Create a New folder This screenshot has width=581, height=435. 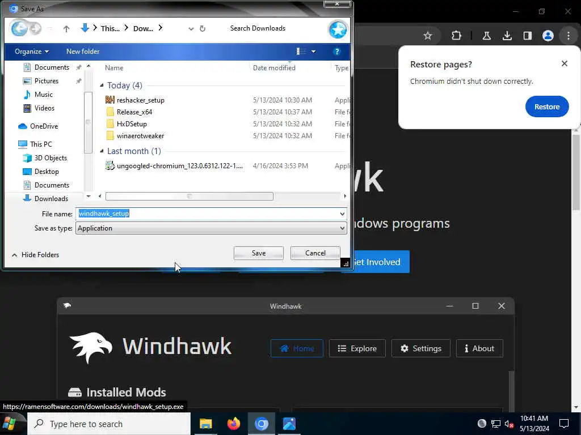pos(83,52)
